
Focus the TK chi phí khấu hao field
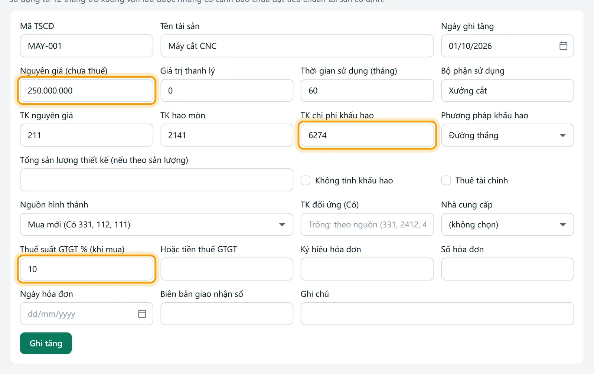click(367, 135)
